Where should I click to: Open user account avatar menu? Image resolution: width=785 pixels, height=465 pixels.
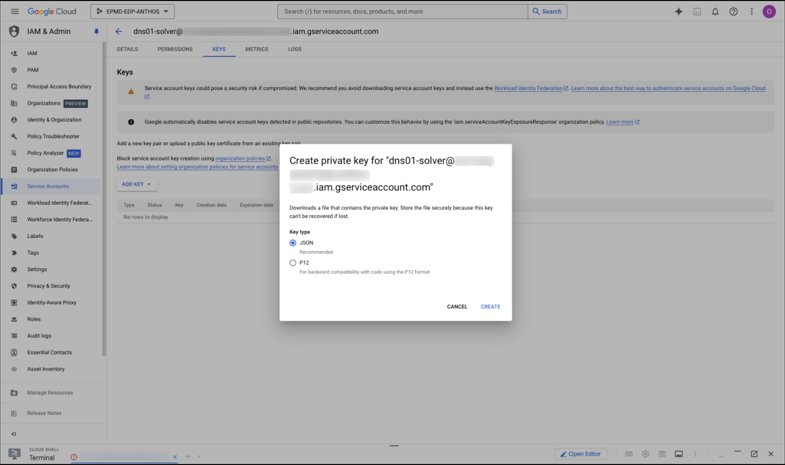tap(769, 11)
